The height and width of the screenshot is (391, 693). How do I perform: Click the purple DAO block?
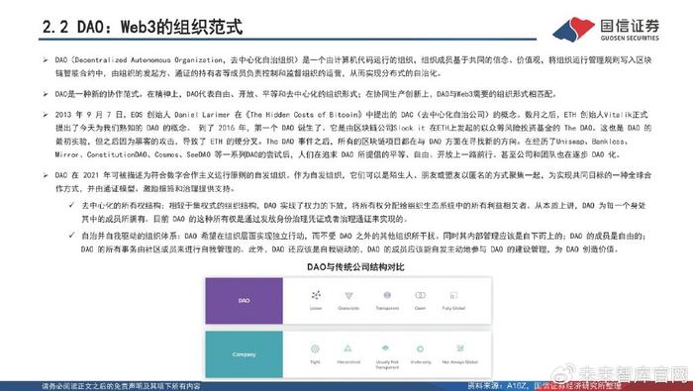click(244, 301)
